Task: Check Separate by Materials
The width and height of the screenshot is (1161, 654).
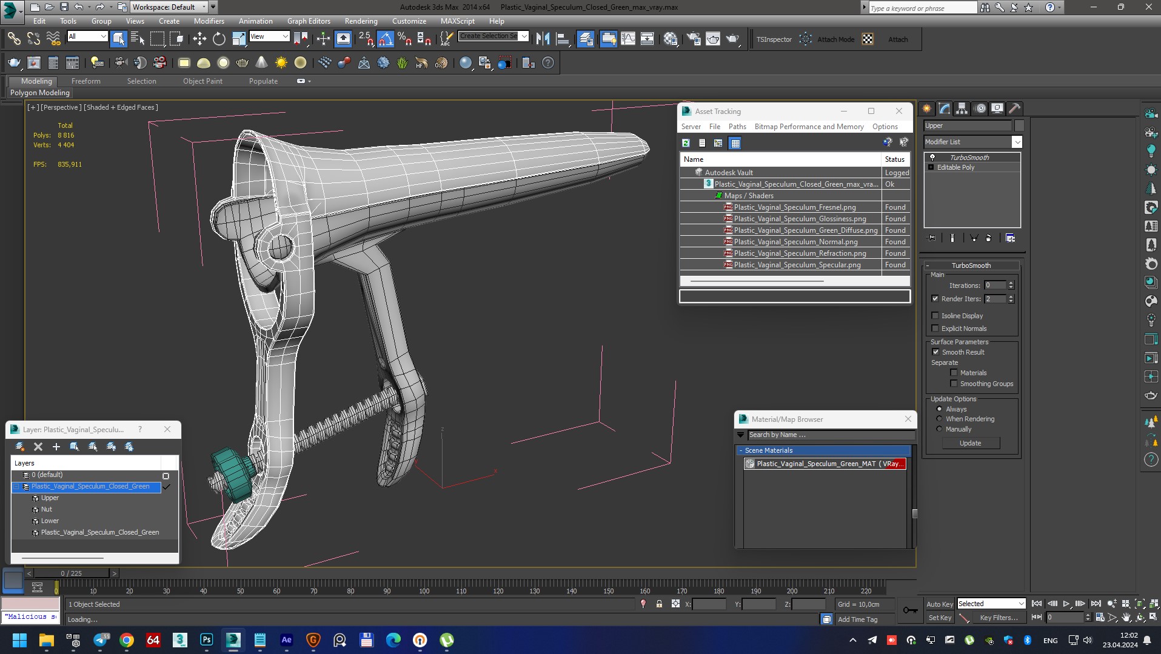Action: 954,373
